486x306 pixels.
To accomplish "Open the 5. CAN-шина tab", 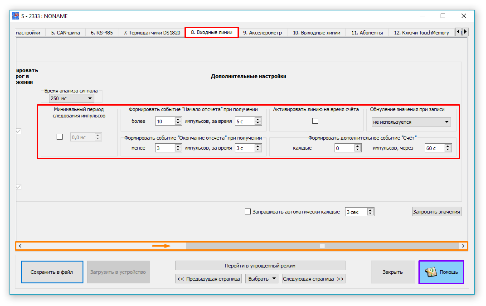I will coord(65,33).
